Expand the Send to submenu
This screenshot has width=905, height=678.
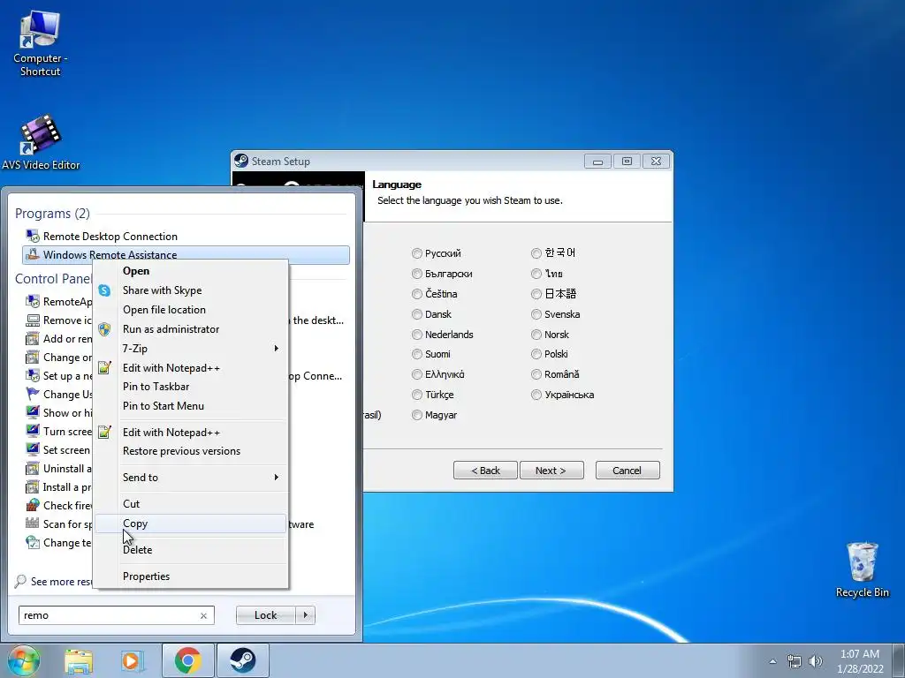pyautogui.click(x=191, y=478)
